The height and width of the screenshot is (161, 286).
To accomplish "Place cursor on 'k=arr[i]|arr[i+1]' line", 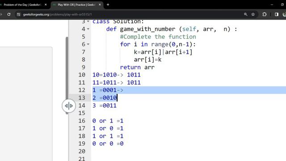I will click(x=163, y=52).
